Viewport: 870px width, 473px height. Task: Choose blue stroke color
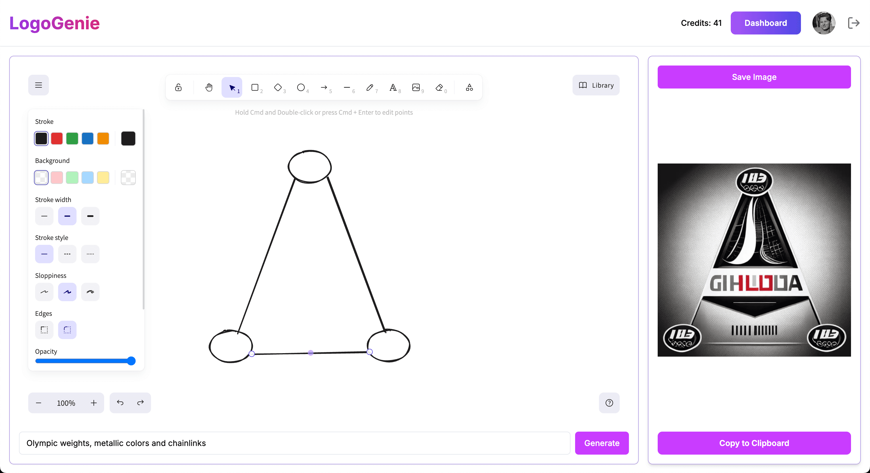87,138
